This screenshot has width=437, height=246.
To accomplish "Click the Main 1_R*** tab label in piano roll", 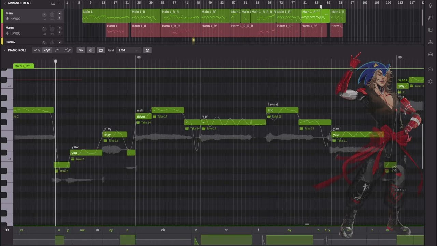I will coord(23,66).
